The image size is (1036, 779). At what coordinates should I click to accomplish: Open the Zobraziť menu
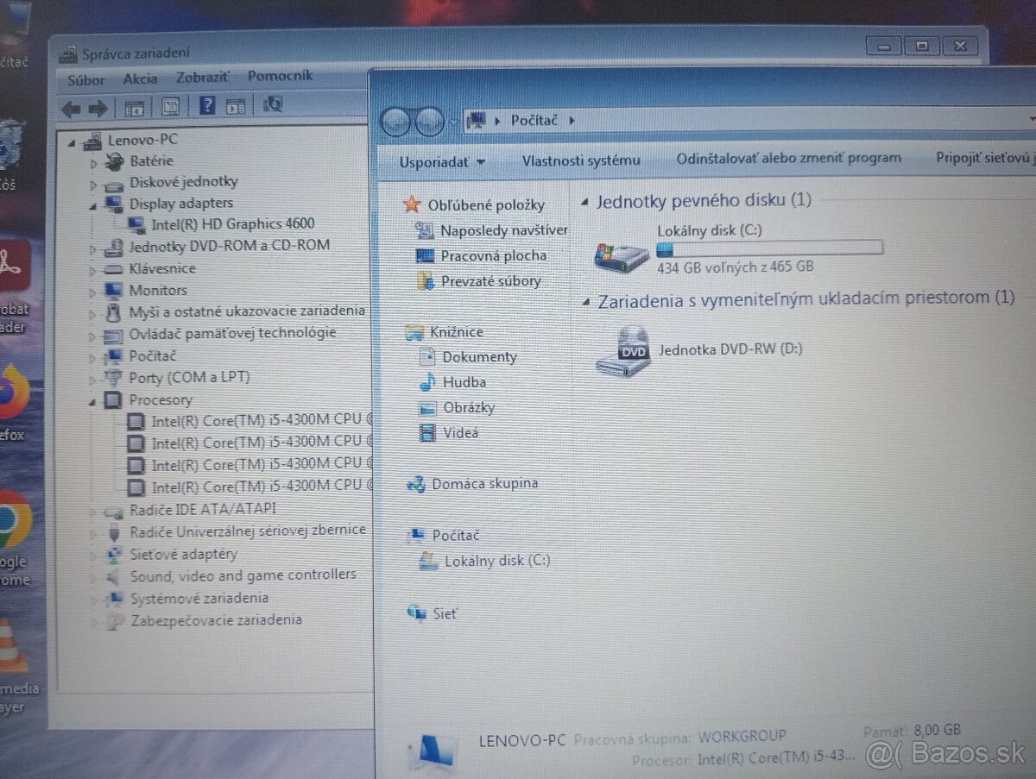[201, 77]
